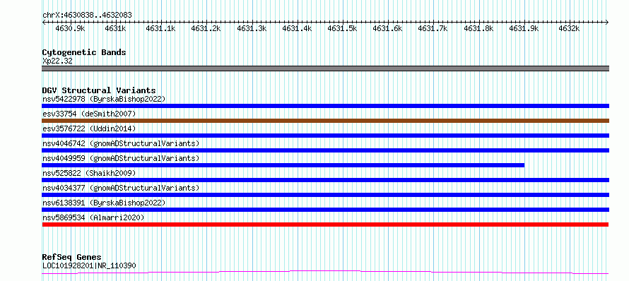The height and width of the screenshot is (281, 629).
Task: Open esv3576722 (Uddin2014) variant label
Action: (89, 128)
